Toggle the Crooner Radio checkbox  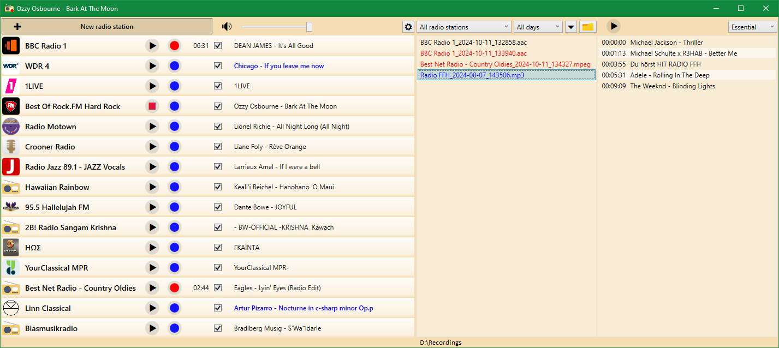pyautogui.click(x=218, y=147)
